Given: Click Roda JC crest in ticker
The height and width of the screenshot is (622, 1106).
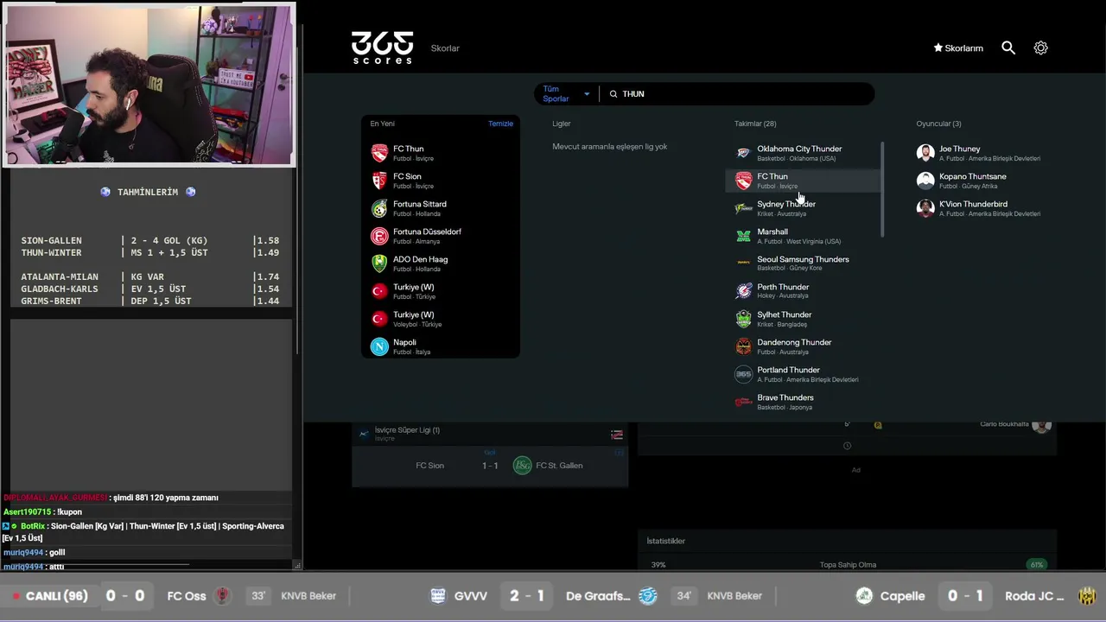Looking at the screenshot, I should coord(1087,596).
